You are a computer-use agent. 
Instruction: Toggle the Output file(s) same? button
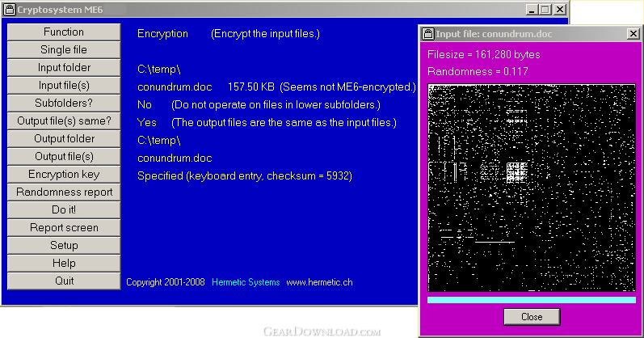[x=64, y=121]
